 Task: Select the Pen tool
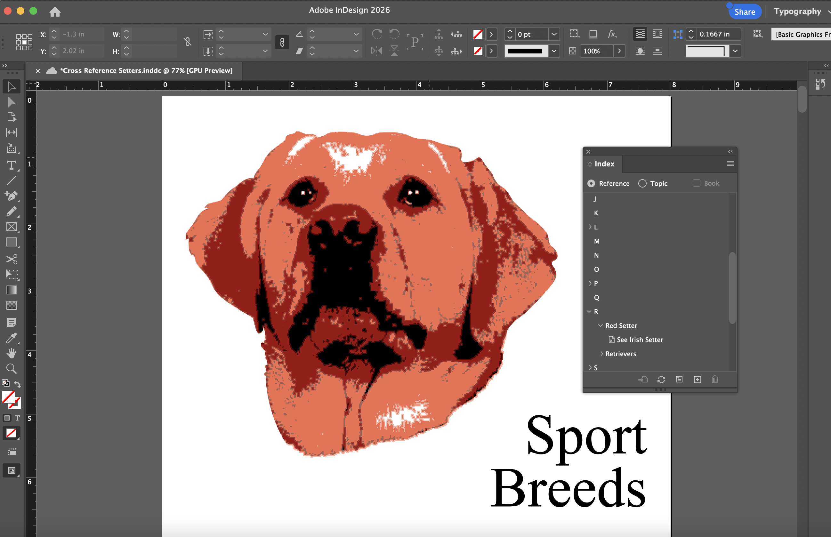(x=12, y=196)
